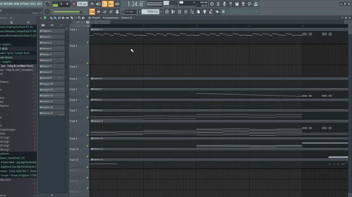Expand the Kawaii Sprite Sample Pack folder
Viewport: 352px width, 197px height.
pyautogui.click(x=18, y=53)
